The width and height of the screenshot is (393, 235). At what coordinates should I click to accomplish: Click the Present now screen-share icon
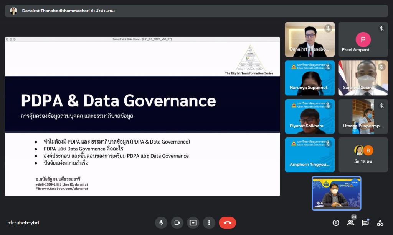click(x=193, y=223)
